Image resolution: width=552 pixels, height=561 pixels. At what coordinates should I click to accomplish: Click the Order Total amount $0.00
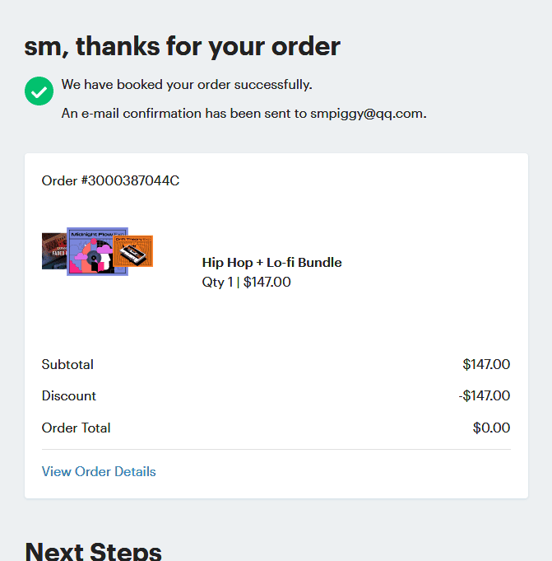(x=491, y=428)
